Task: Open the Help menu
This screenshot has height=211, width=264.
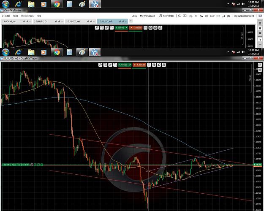Action: coord(39,16)
